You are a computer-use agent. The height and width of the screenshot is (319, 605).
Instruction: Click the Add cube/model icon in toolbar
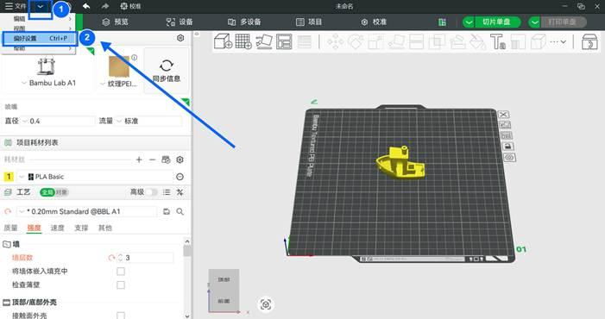pyautogui.click(x=223, y=41)
